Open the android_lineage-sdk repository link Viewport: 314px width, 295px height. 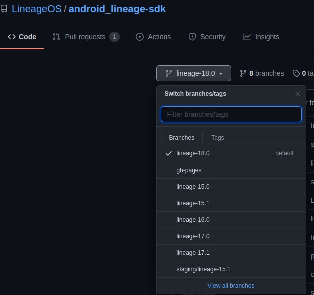117,9
